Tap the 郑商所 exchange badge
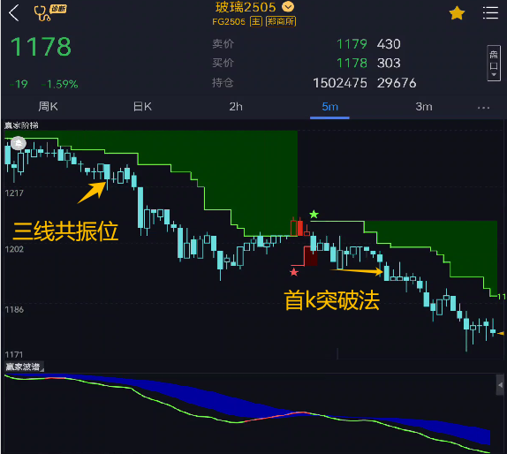Image resolution: width=507 pixels, height=454 pixels. 281,21
